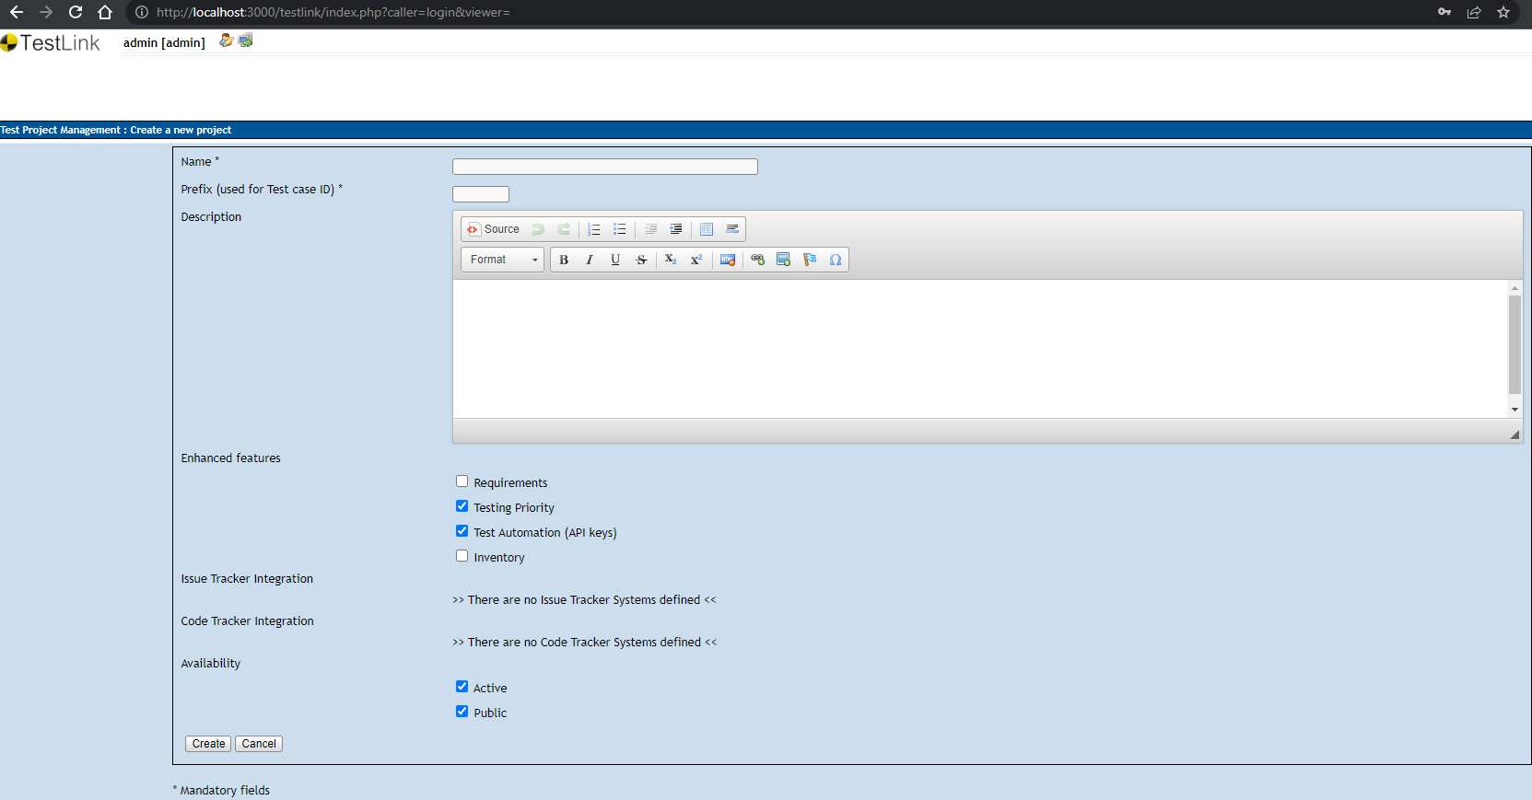The width and height of the screenshot is (1532, 800).
Task: Remove formatting with the HTML eraser icon
Action: click(x=728, y=260)
